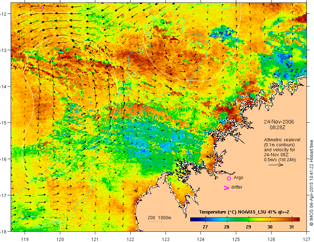The height and width of the screenshot is (242, 314).
Task: Click the "drifter" legend label
Action: [x=237, y=187]
